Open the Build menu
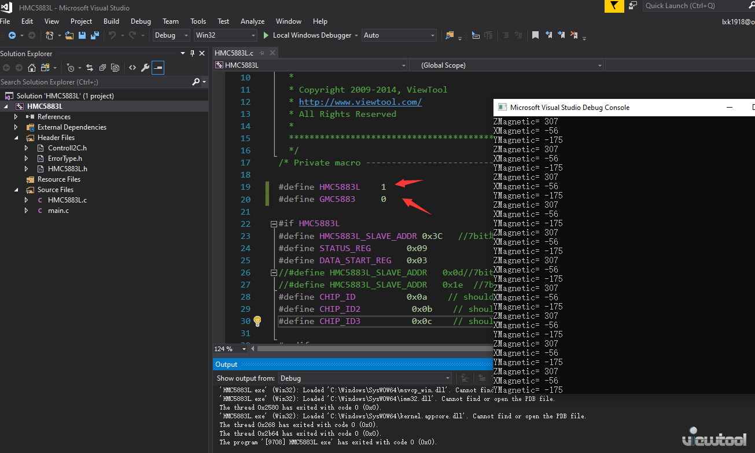The image size is (755, 453). click(111, 21)
